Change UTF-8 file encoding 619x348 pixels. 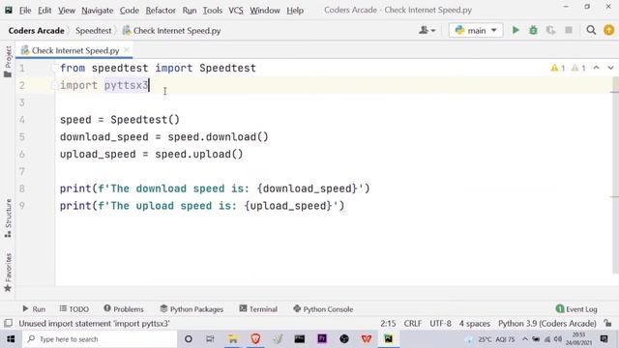coord(440,323)
